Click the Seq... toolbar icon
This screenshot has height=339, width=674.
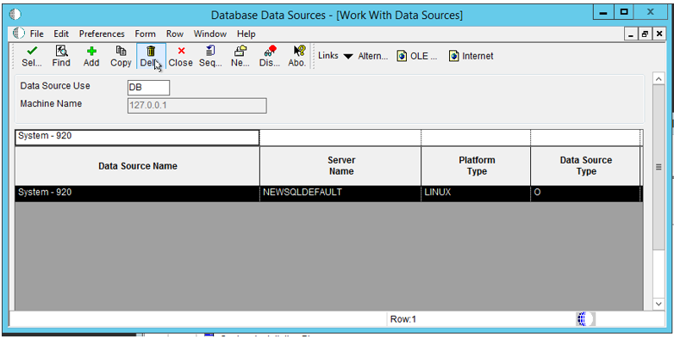[210, 52]
